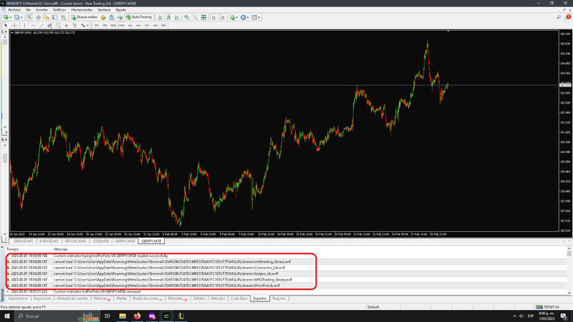Open the Windows Start menu

tap(6, 316)
